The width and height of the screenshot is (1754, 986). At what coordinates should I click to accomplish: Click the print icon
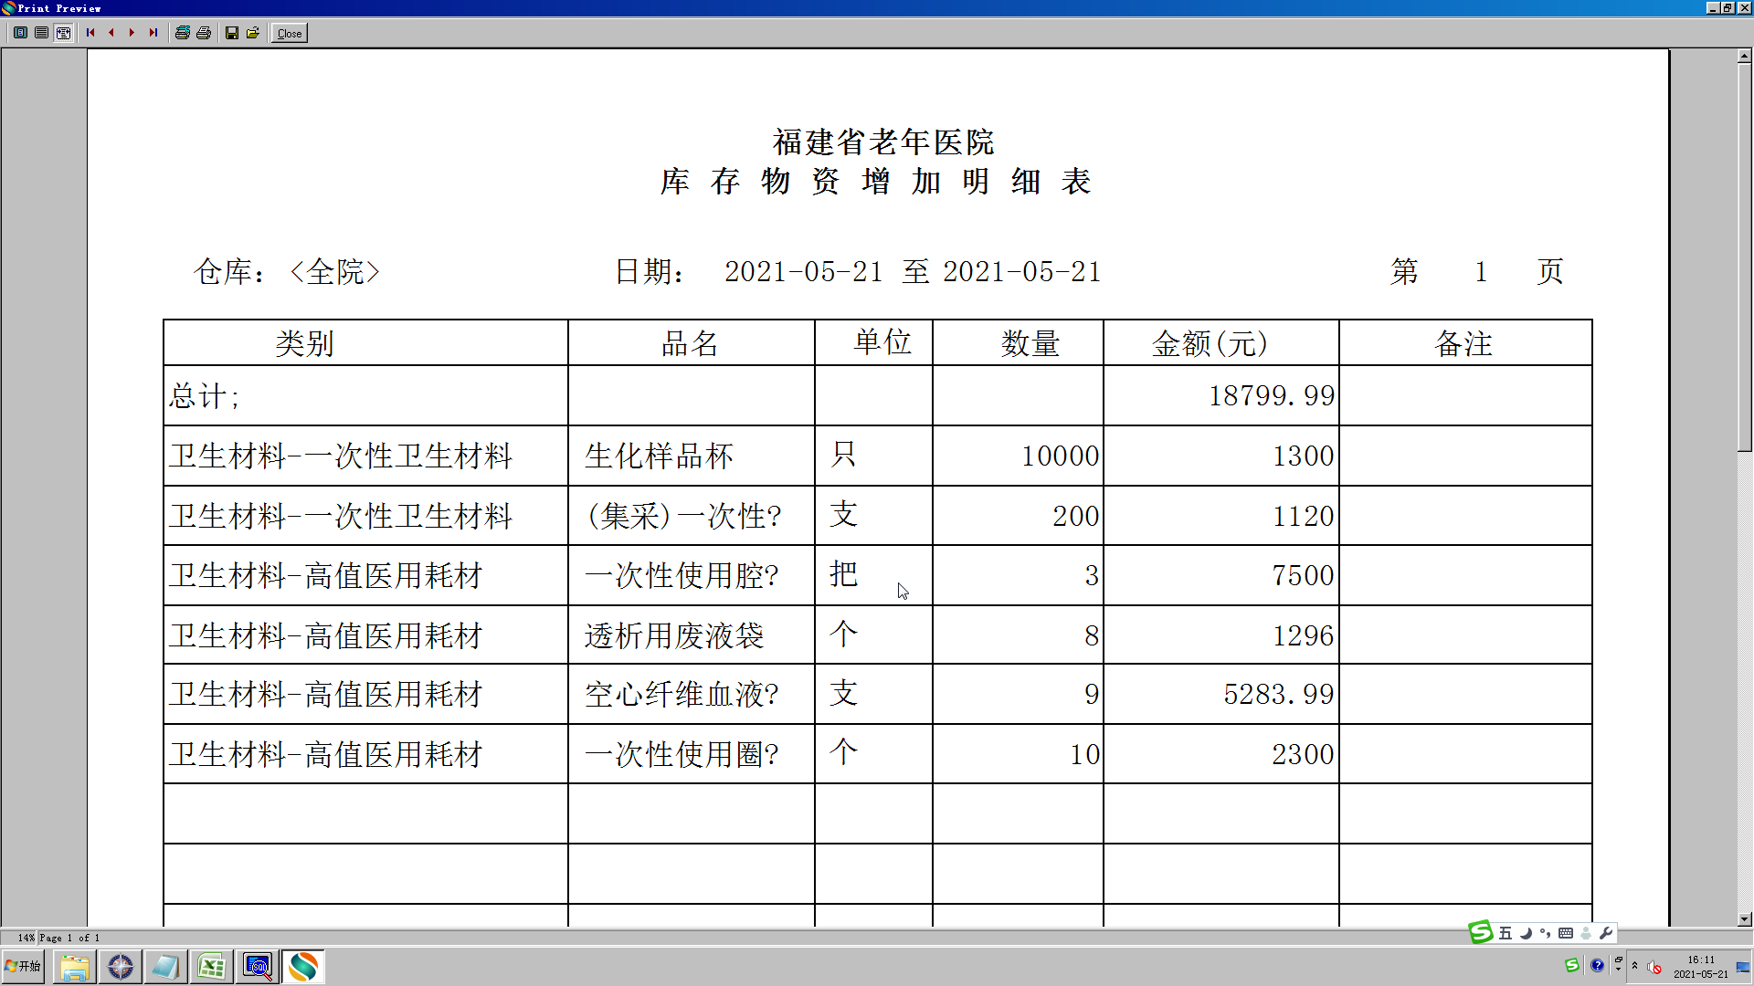point(204,33)
